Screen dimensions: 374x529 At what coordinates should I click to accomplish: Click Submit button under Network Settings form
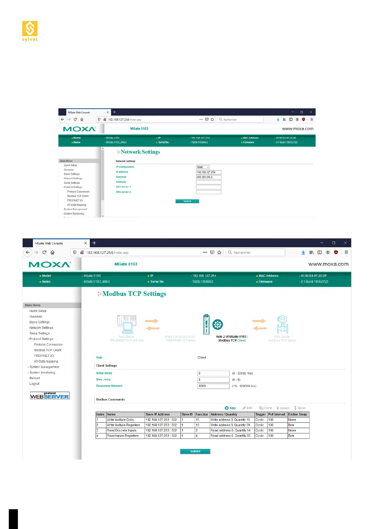point(187,201)
